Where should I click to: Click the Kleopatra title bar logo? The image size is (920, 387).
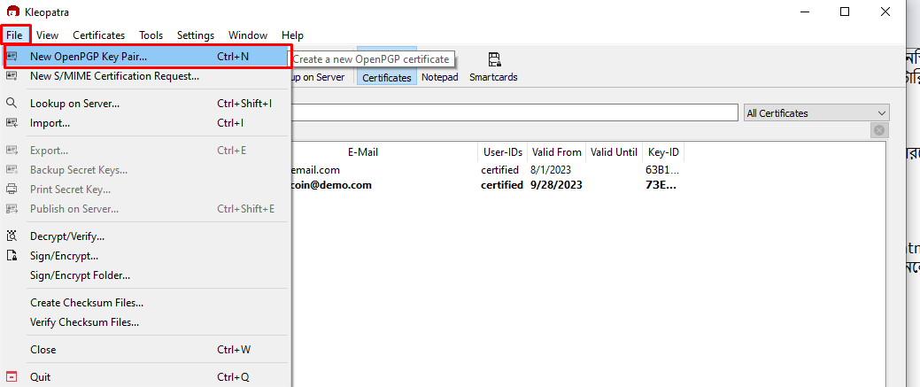[13, 12]
